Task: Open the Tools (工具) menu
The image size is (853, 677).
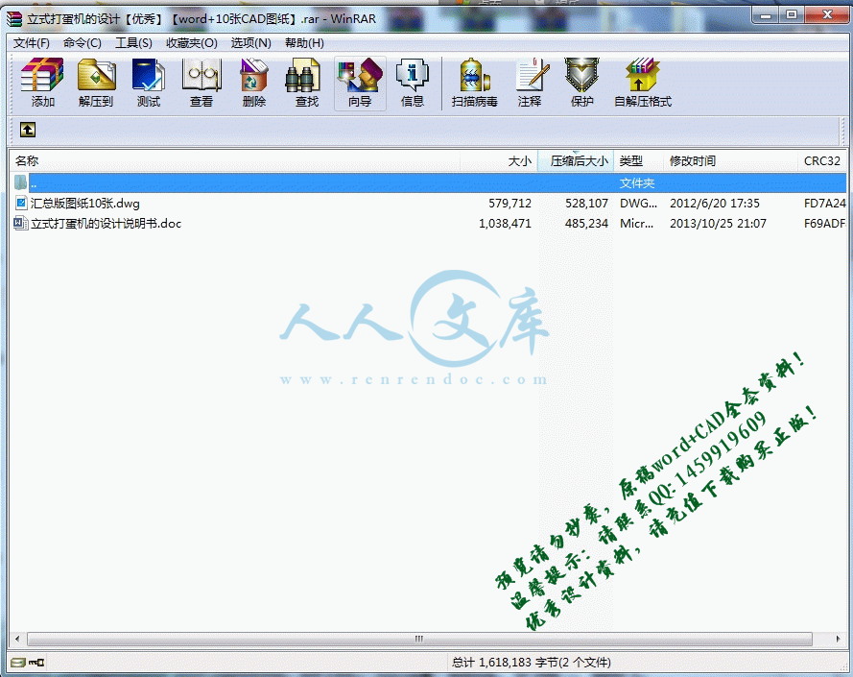Action: pos(133,43)
